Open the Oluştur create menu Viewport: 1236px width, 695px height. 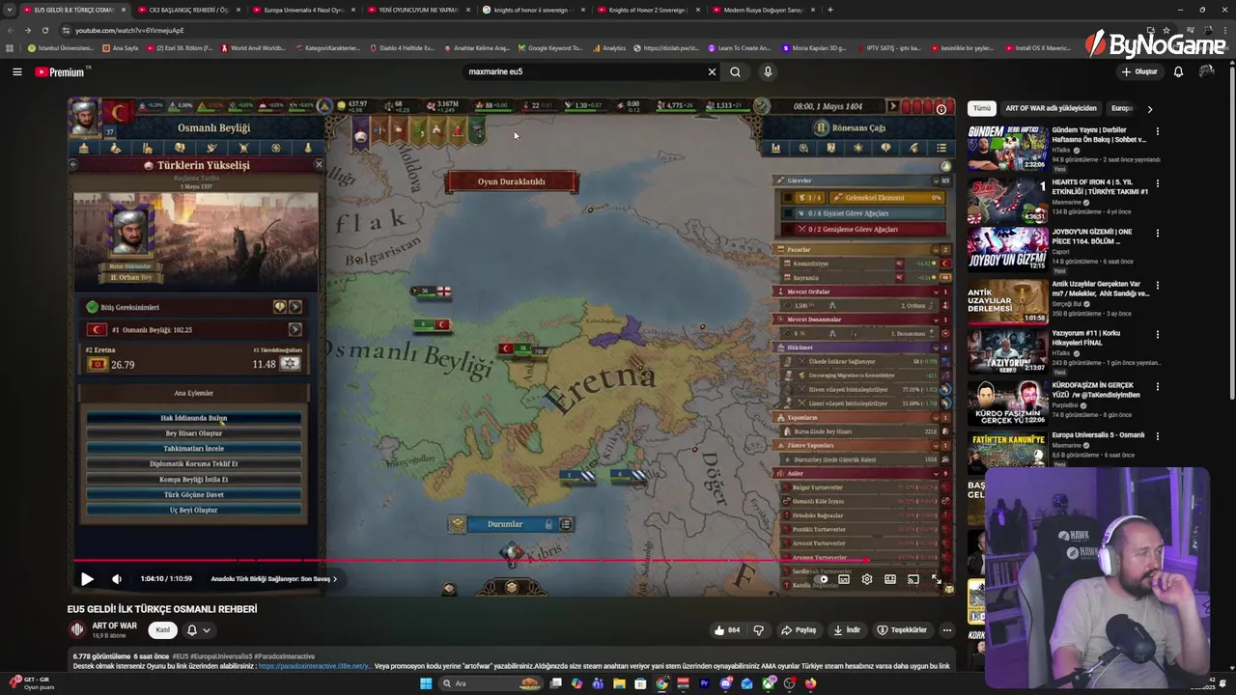(x=1139, y=71)
